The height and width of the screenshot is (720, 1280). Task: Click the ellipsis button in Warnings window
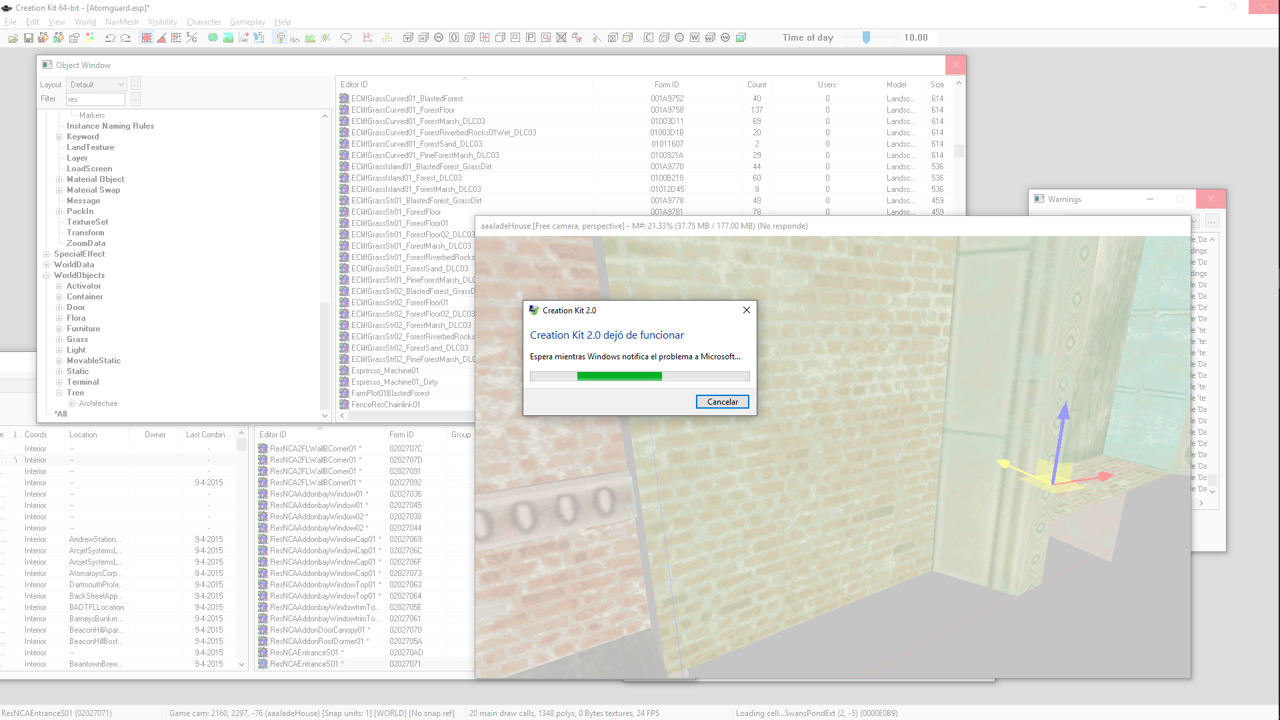click(1212, 221)
